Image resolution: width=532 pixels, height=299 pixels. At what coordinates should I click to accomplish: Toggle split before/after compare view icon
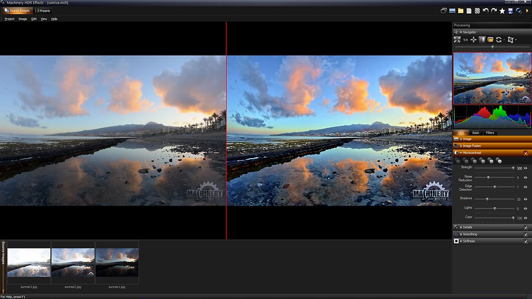482,40
